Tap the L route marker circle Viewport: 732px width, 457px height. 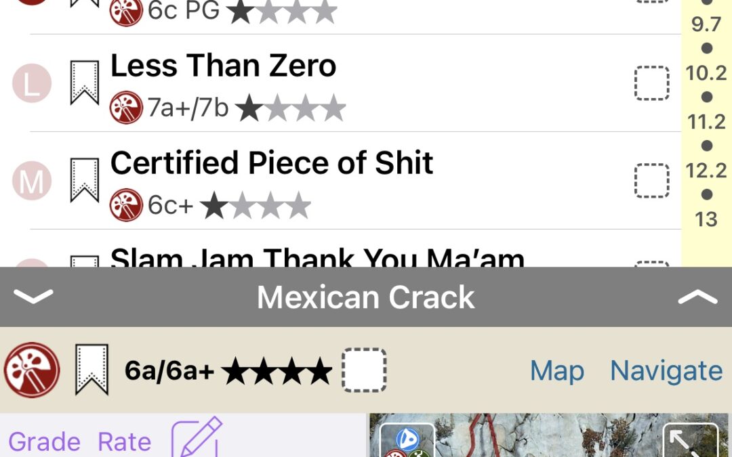[32, 83]
